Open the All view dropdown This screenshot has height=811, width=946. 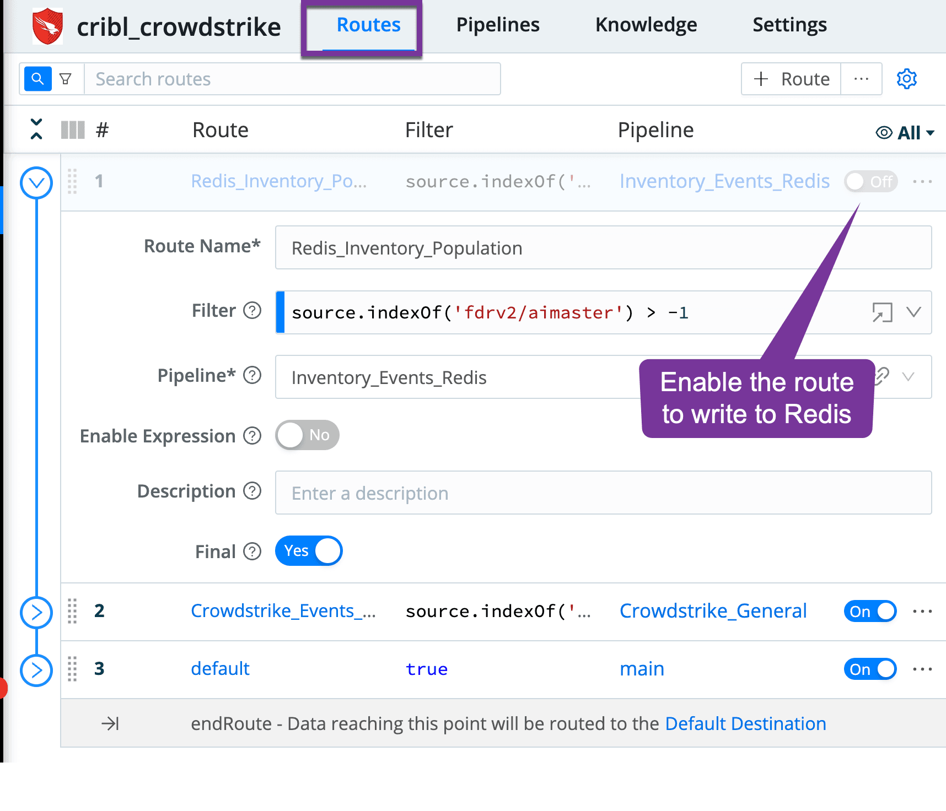(905, 132)
